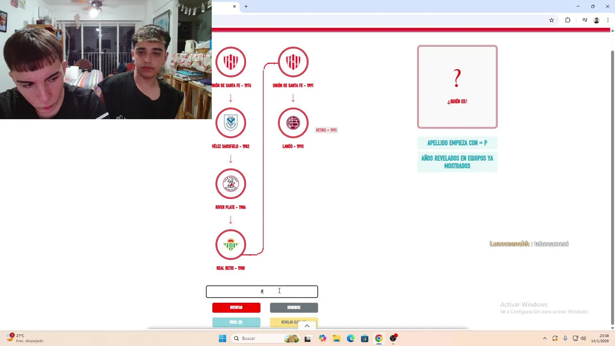Viewport: 615px width, 346px height.
Task: Click the Real Betis club crest
Action: (231, 245)
